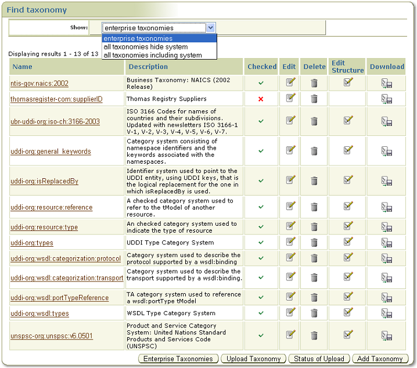Edit structure of uddi-org:general_keywords
Screen dimensions: 417x368
click(348, 150)
